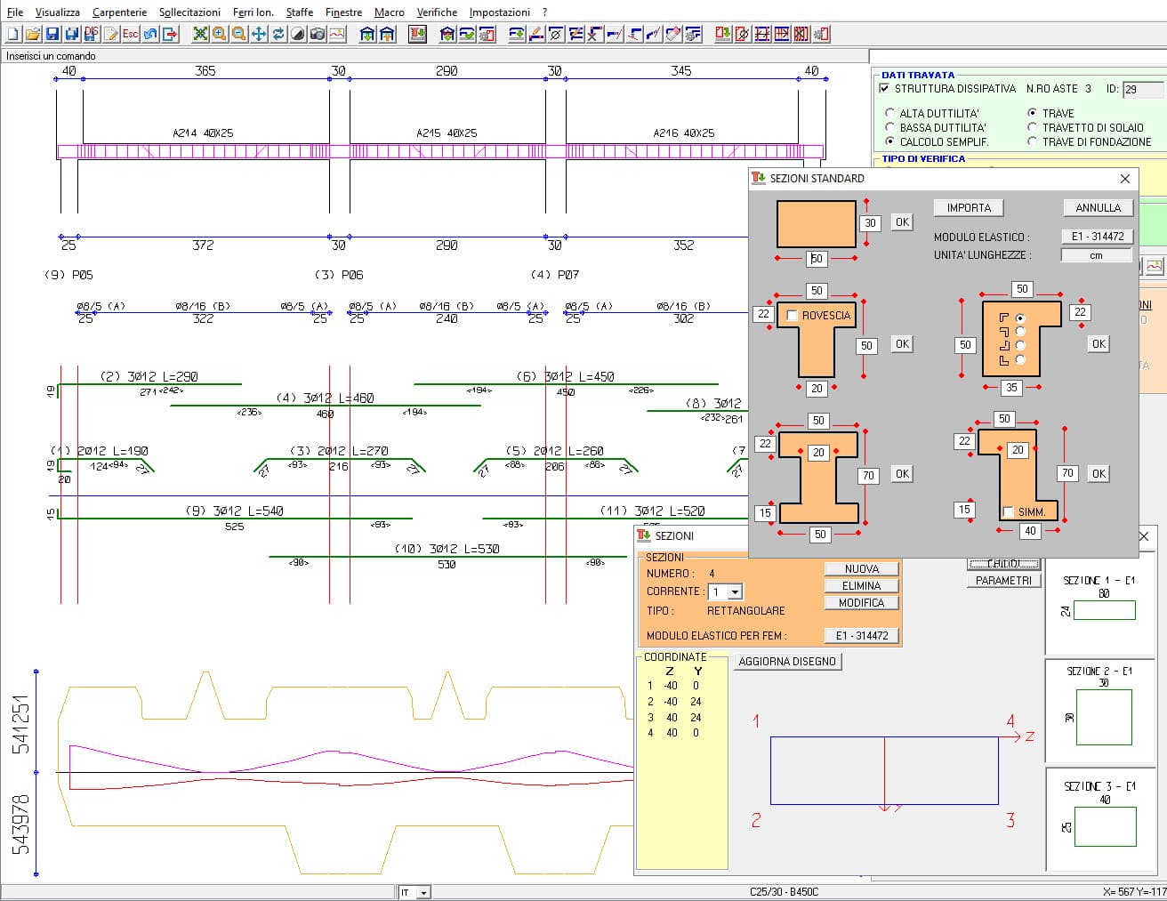Click NUOVA in the Sezioni panel

(x=861, y=569)
